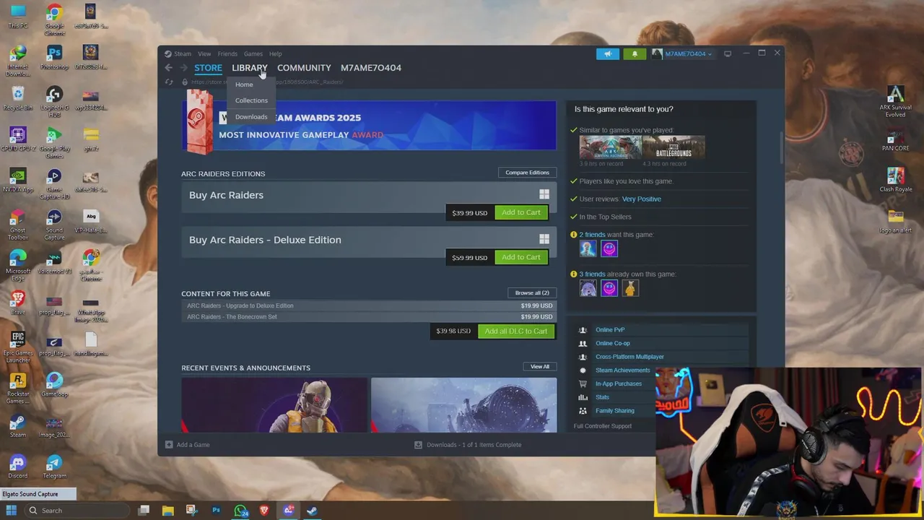Open Brave browser from the taskbar
Viewport: 924px width, 520px height.
click(x=264, y=511)
